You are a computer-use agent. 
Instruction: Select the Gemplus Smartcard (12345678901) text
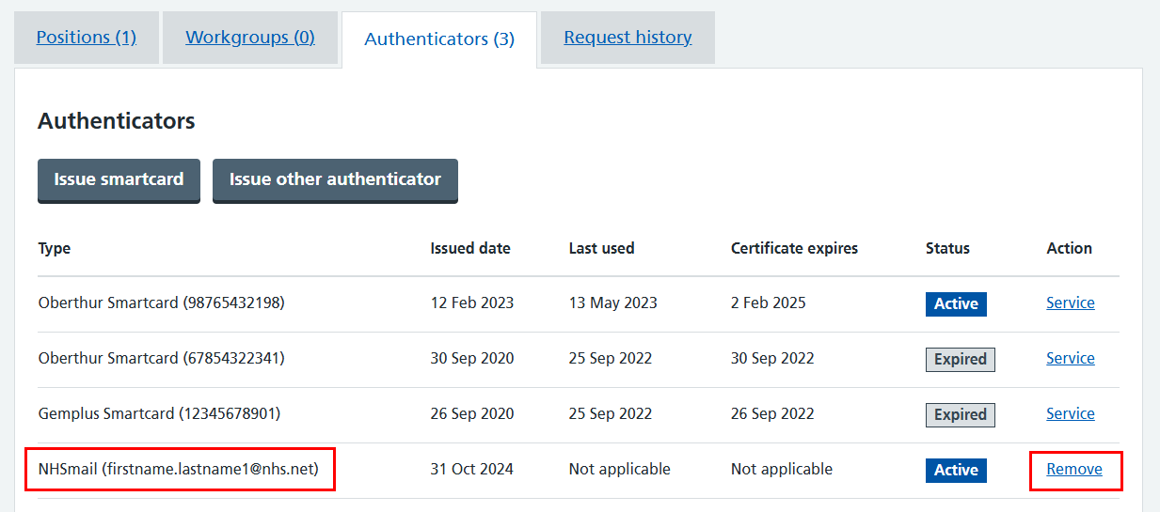coord(159,413)
